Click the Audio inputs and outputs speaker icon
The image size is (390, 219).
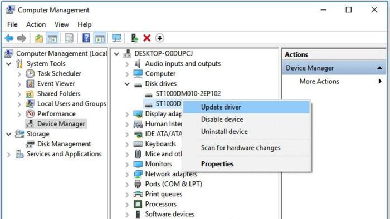(x=138, y=64)
